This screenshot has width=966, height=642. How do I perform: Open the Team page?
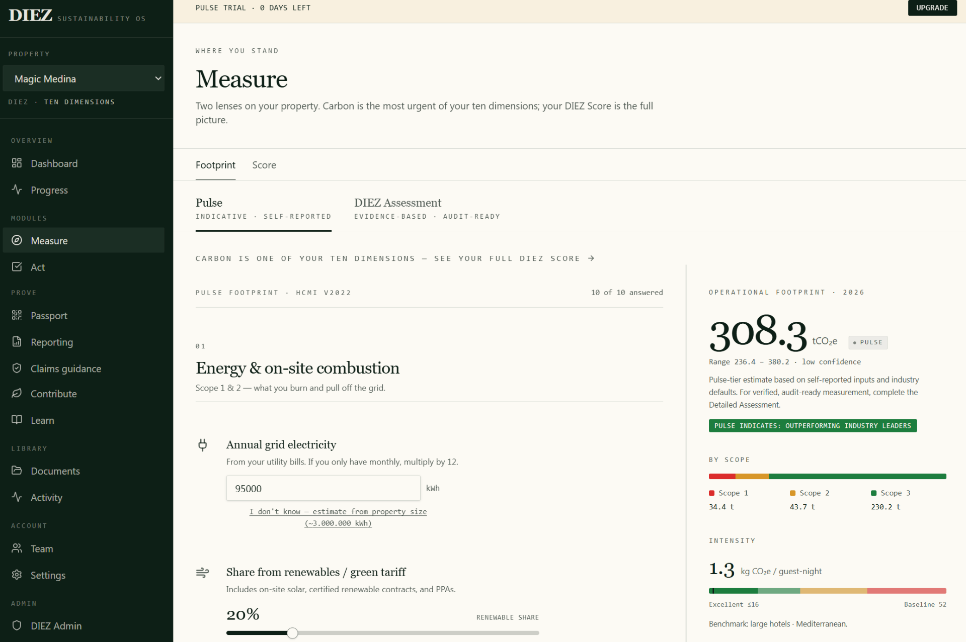click(x=84, y=548)
